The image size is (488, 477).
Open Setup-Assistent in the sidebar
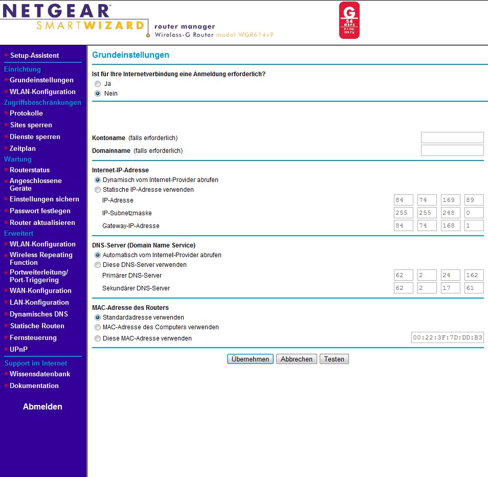[x=35, y=55]
